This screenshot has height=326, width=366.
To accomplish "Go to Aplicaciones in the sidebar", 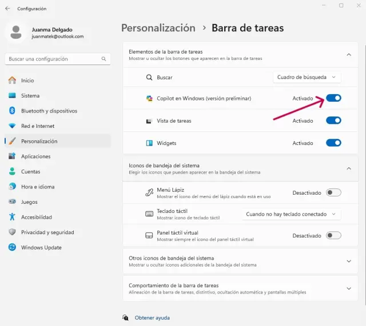I will [35, 156].
